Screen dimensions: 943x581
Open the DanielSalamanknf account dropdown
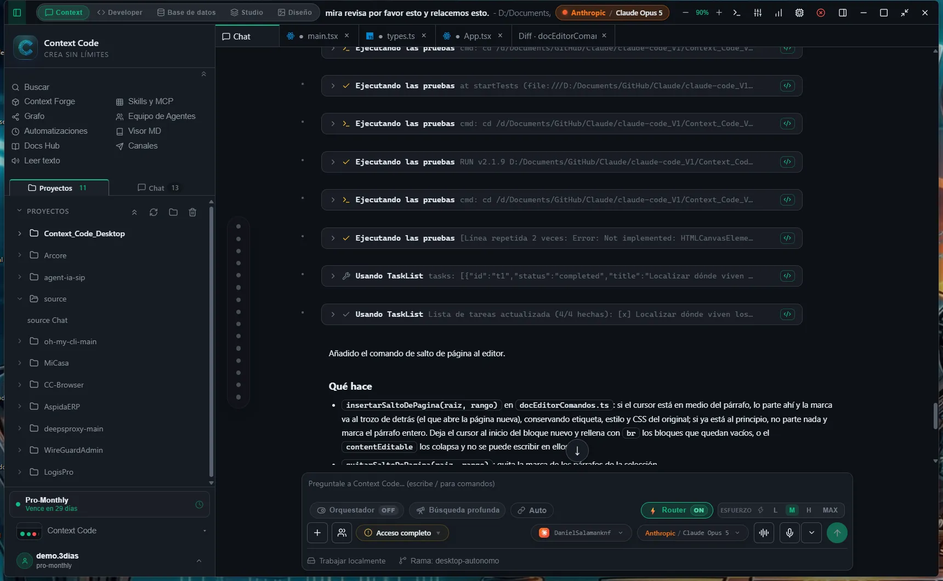[x=581, y=533]
